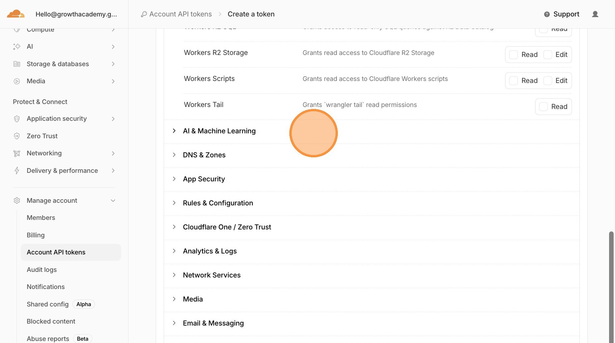Image resolution: width=615 pixels, height=343 pixels.
Task: Select Account API tokens in sidebar
Action: [x=71, y=252]
